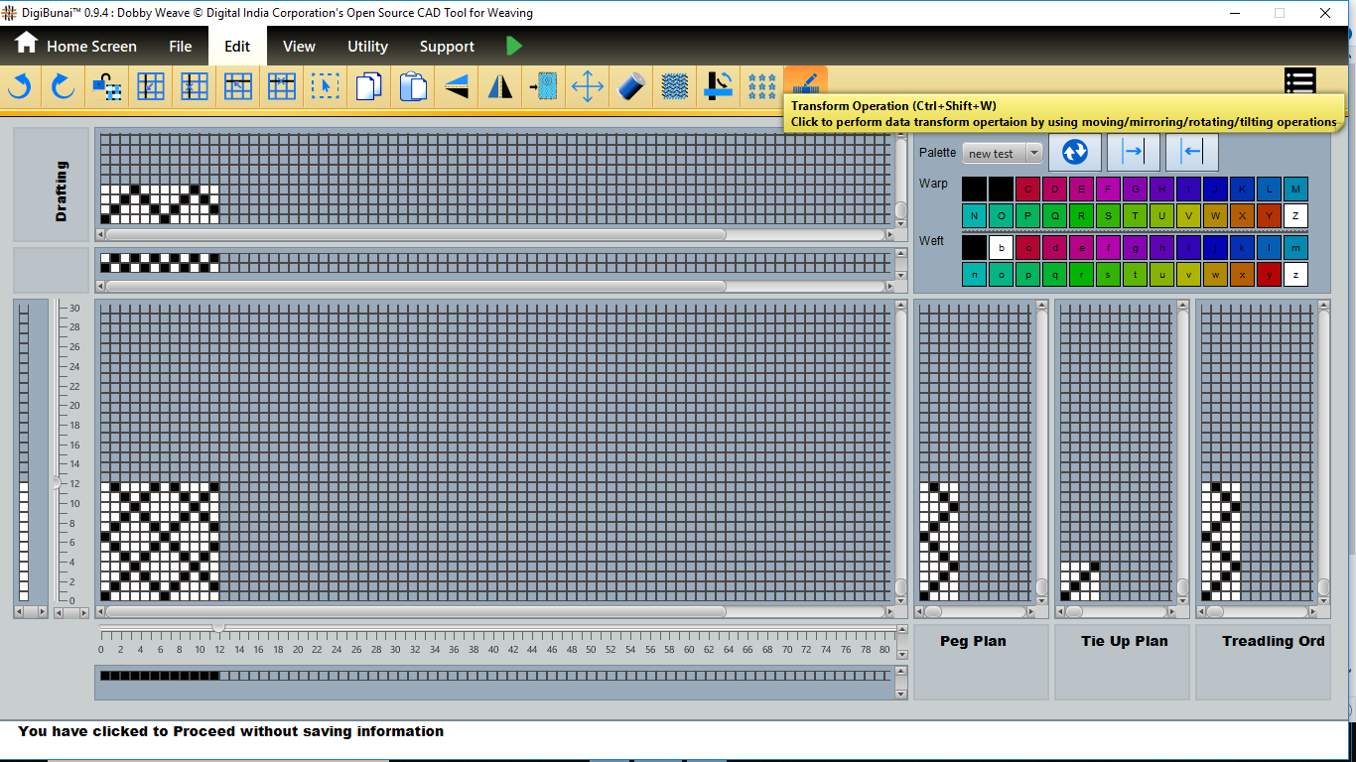Click the Redo arrow icon

pyautogui.click(x=64, y=87)
